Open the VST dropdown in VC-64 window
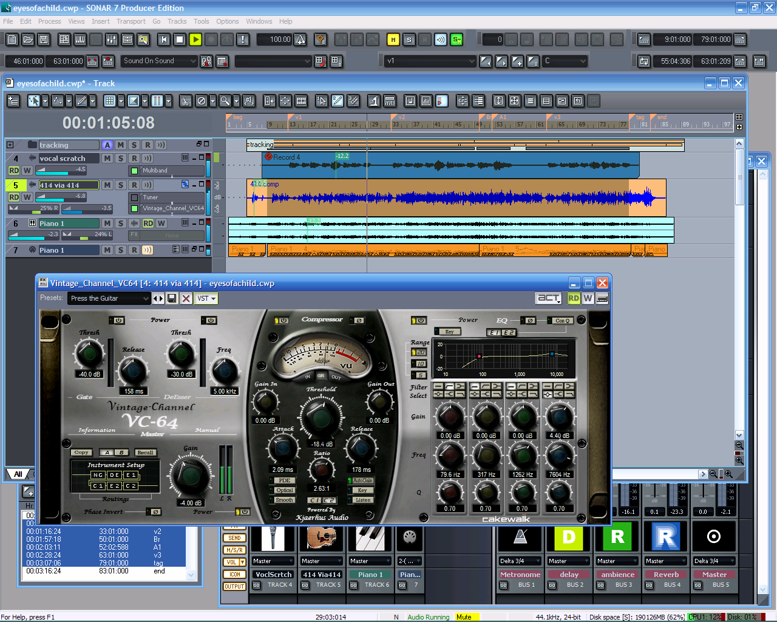 tap(206, 298)
